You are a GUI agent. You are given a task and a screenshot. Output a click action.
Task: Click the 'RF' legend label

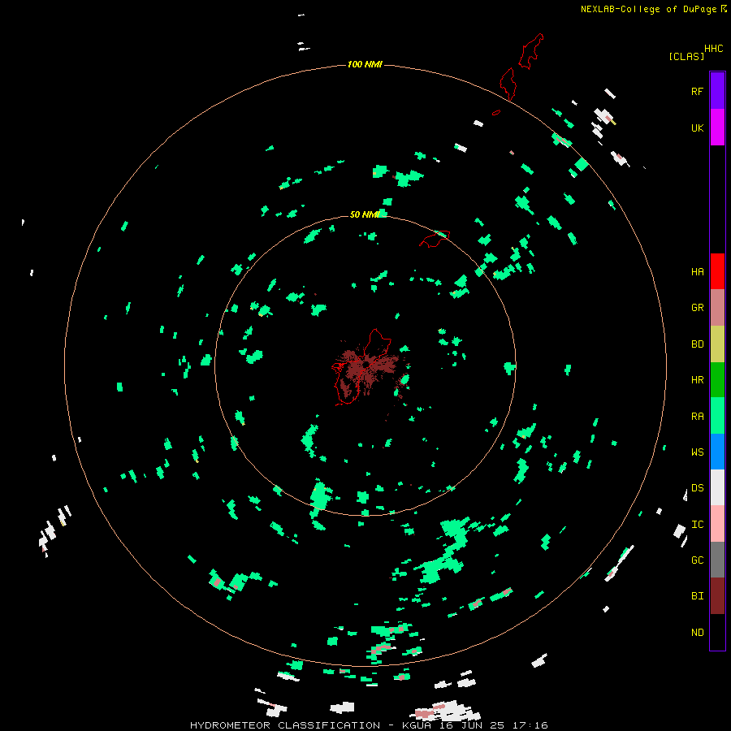(697, 91)
